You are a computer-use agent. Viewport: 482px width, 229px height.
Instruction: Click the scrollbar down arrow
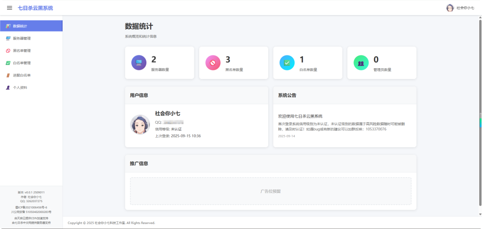pyautogui.click(x=480, y=214)
